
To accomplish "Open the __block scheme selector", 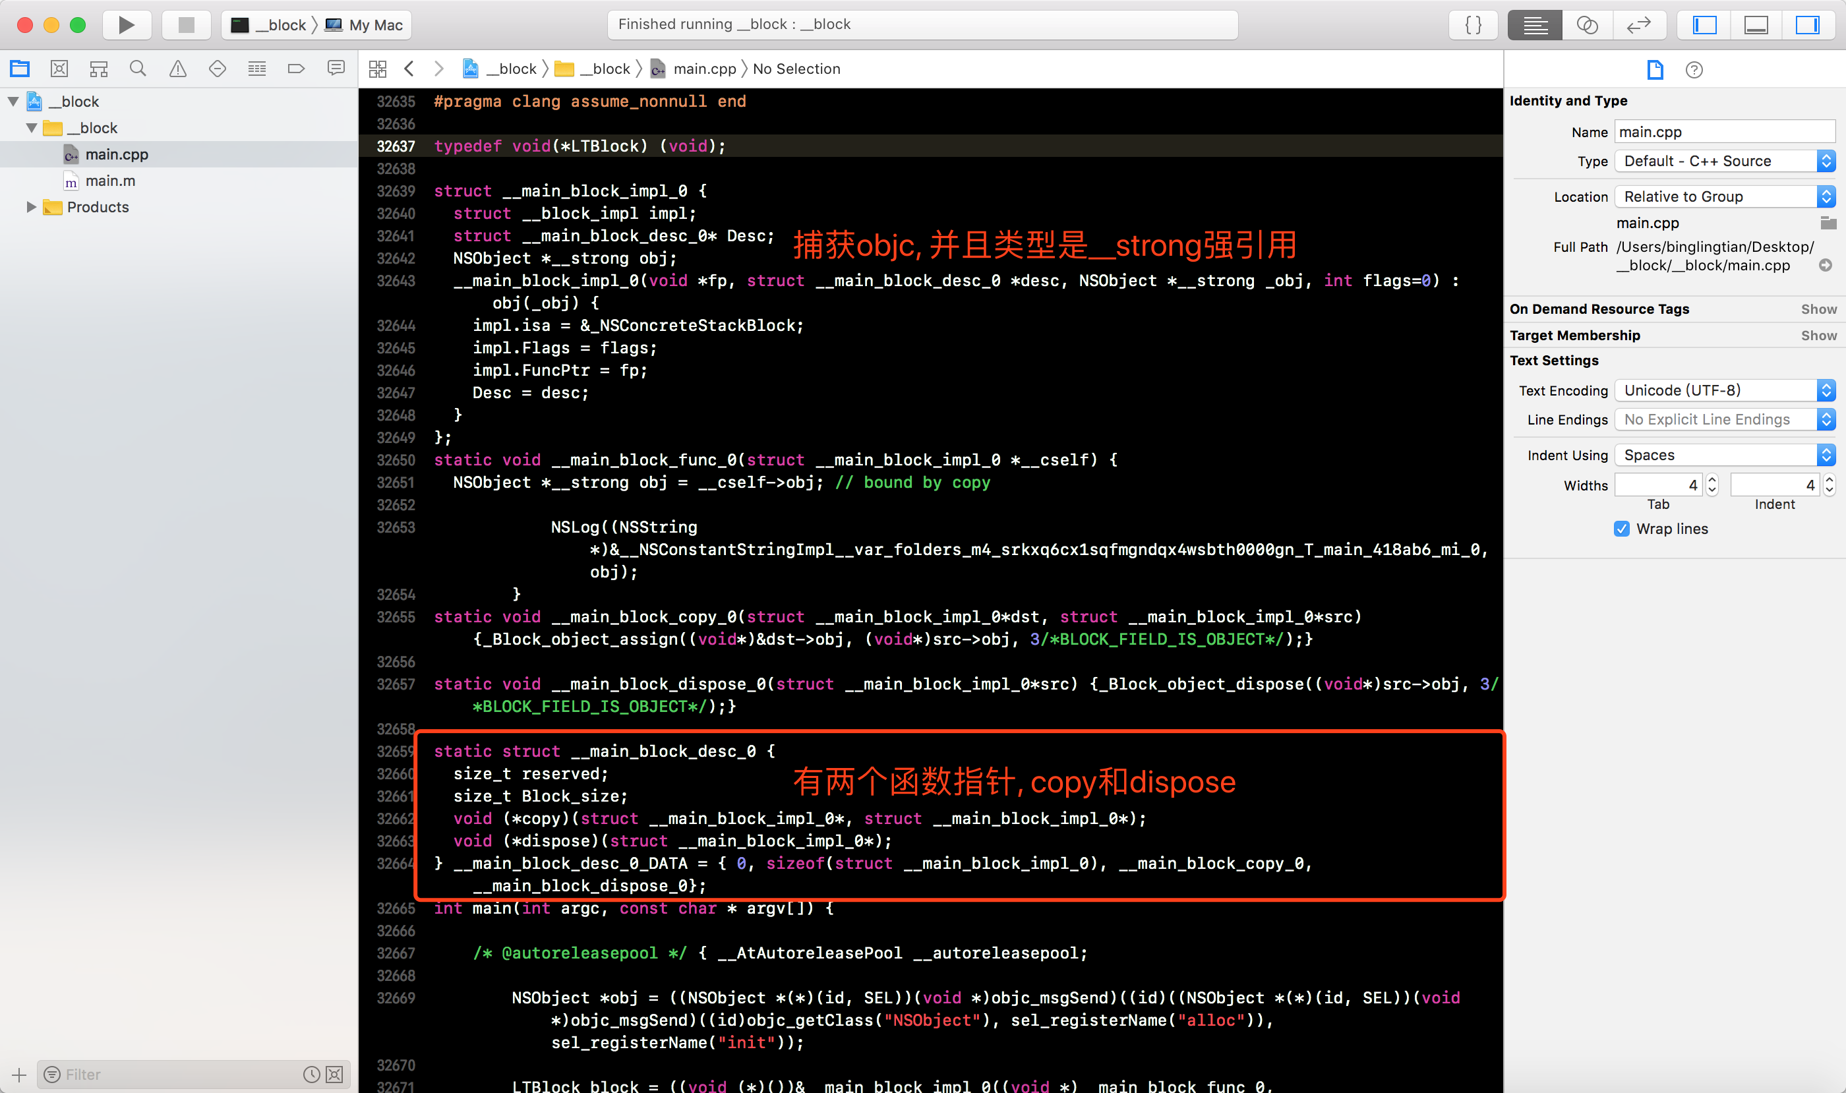I will click(x=269, y=25).
